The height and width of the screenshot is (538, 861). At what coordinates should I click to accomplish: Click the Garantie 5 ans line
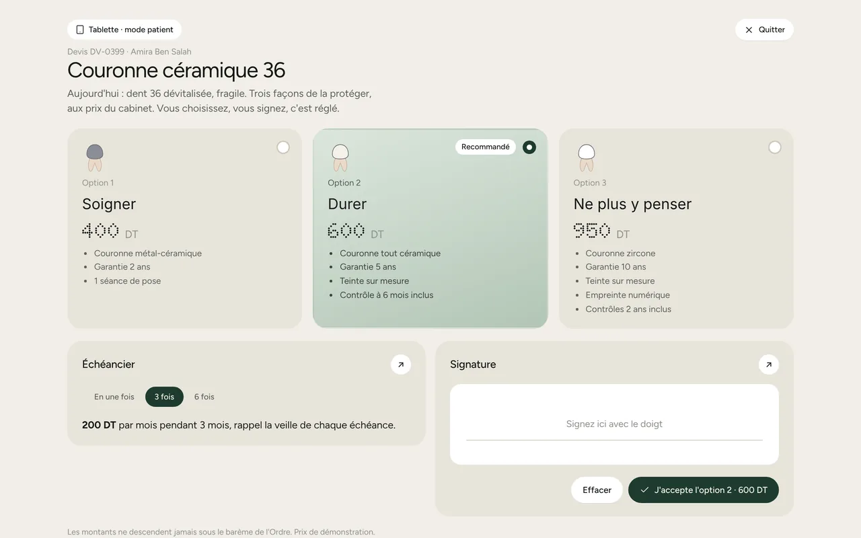coord(368,267)
